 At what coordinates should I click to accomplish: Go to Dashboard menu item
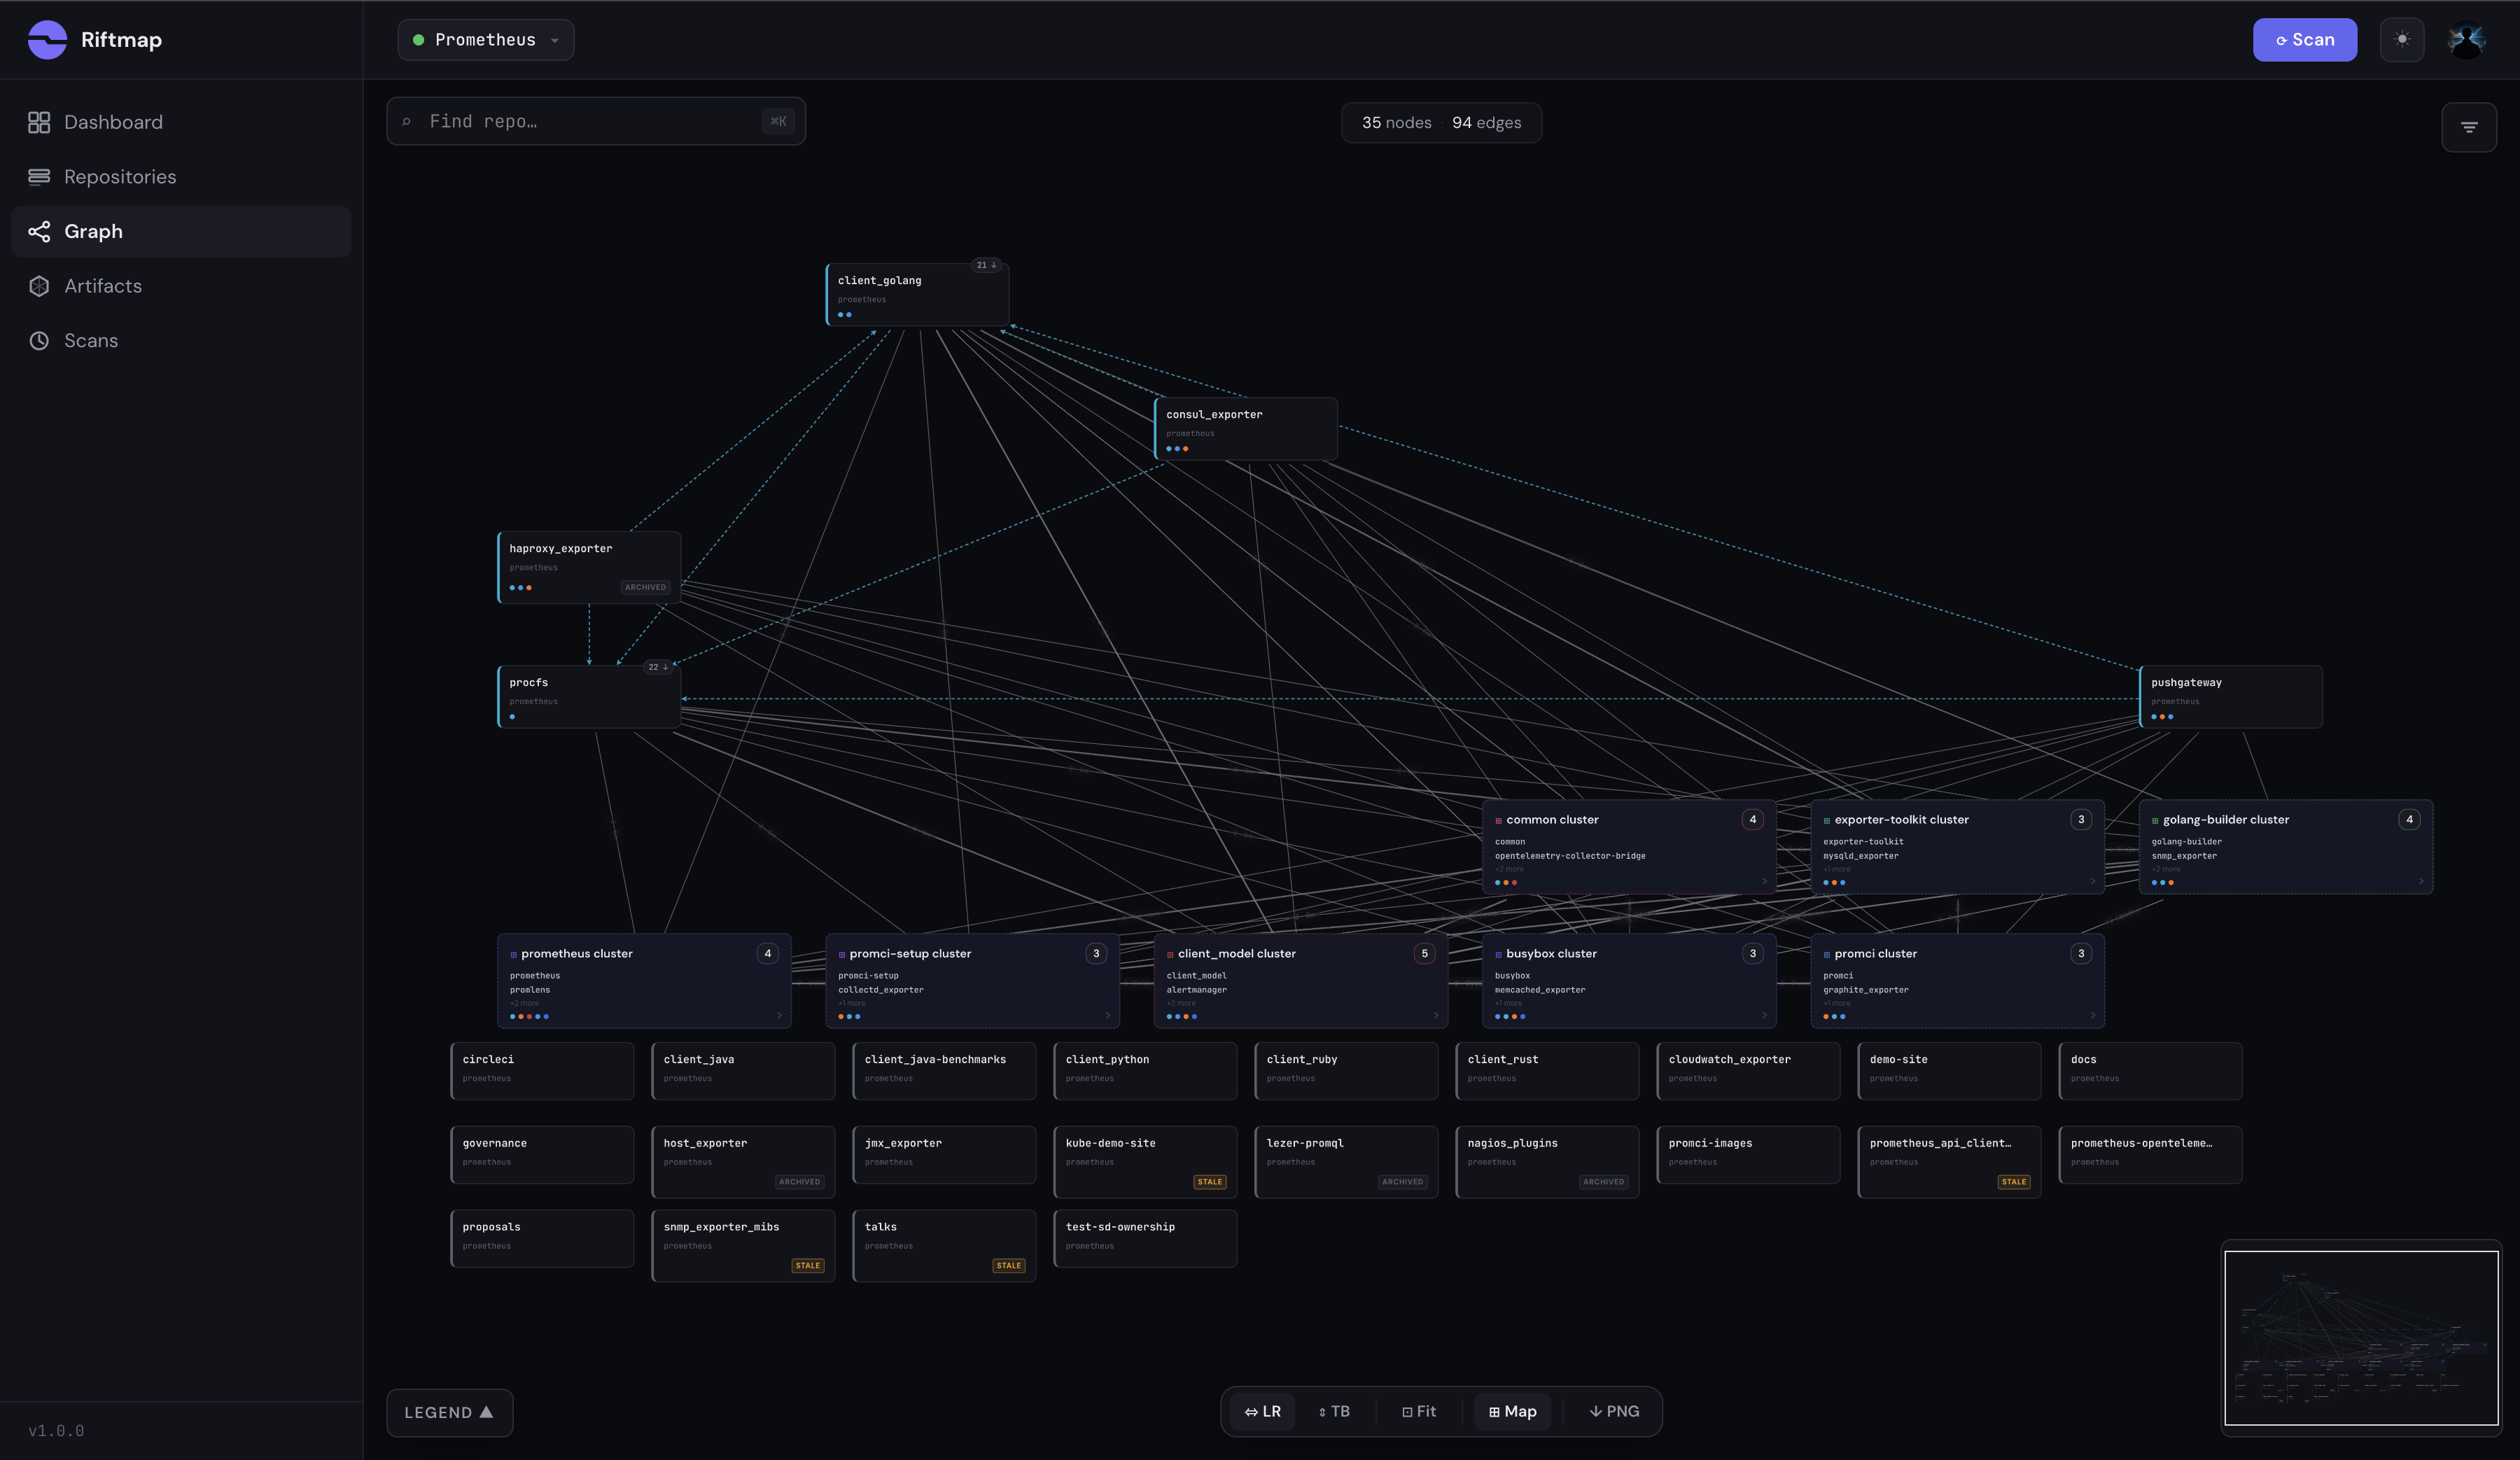181,122
